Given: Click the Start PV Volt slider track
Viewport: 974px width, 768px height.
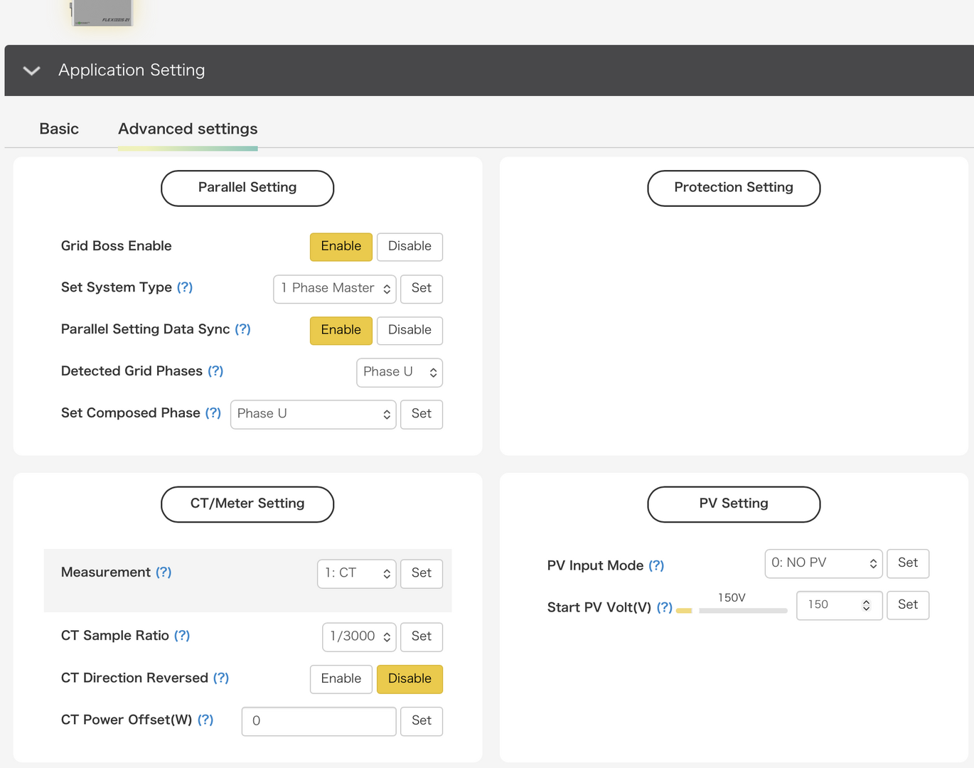Looking at the screenshot, I should (742, 610).
